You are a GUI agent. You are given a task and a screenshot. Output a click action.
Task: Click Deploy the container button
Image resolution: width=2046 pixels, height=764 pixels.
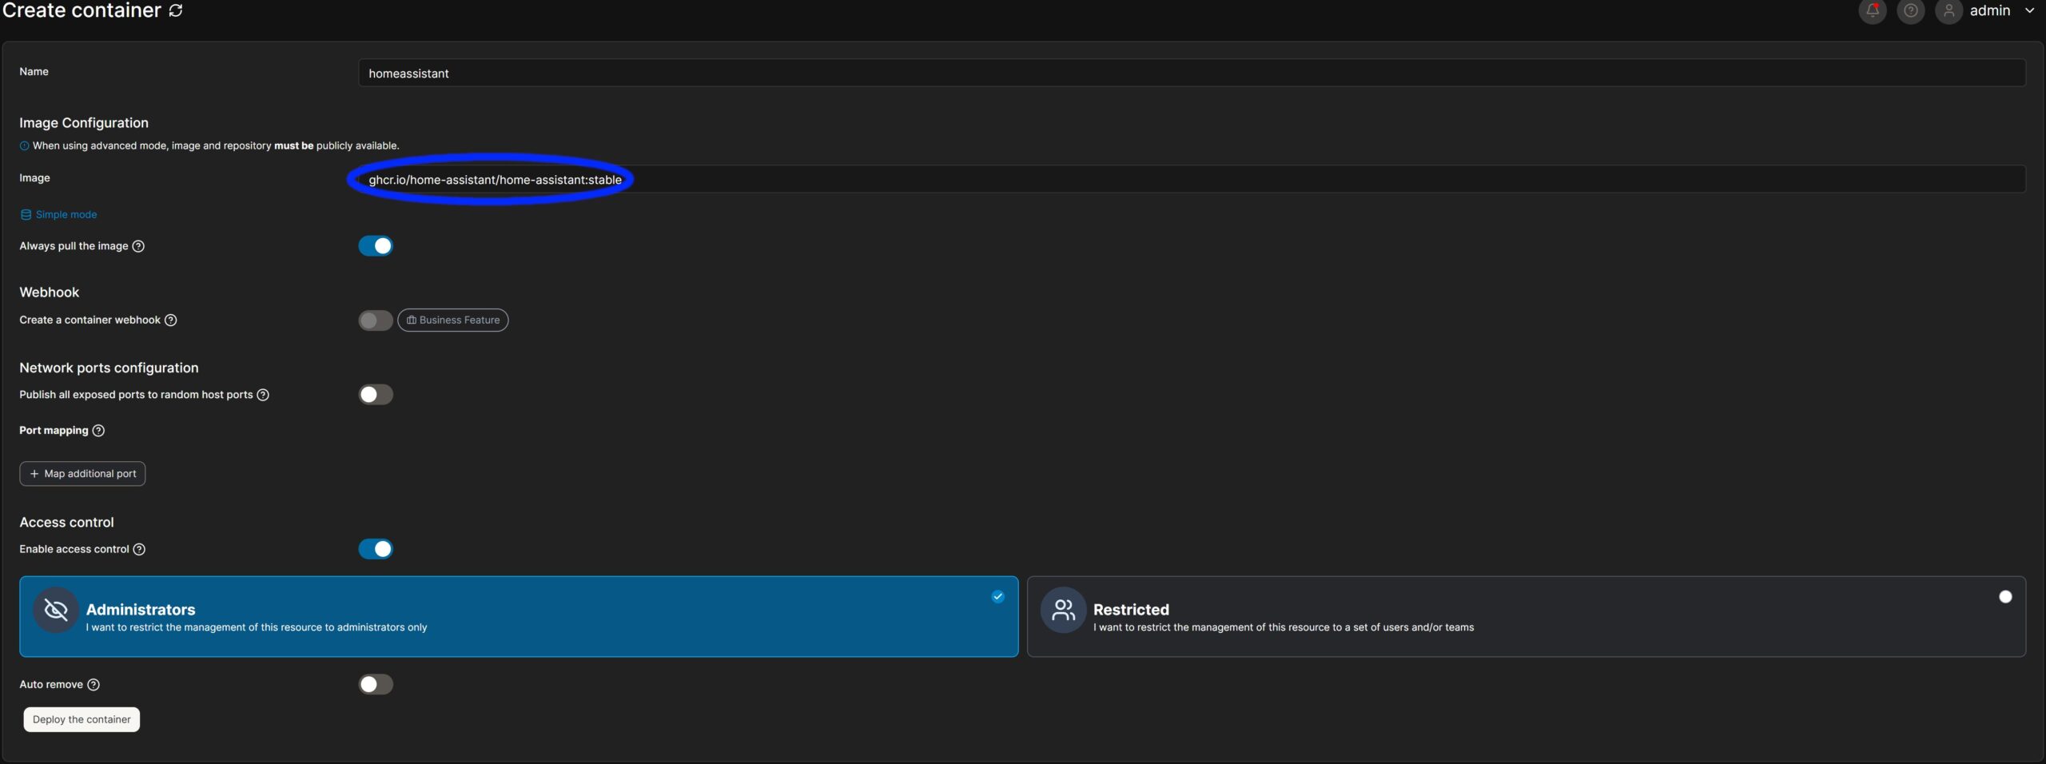pyautogui.click(x=82, y=719)
